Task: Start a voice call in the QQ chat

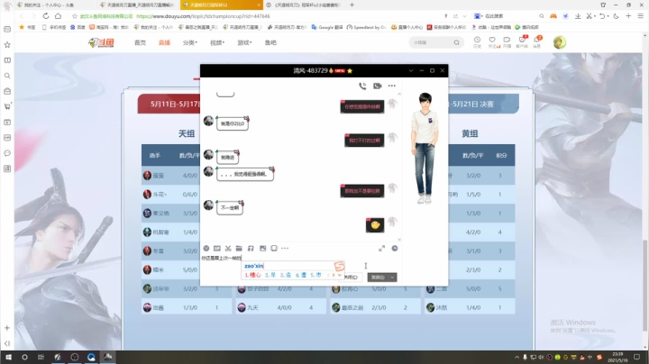Action: click(362, 86)
